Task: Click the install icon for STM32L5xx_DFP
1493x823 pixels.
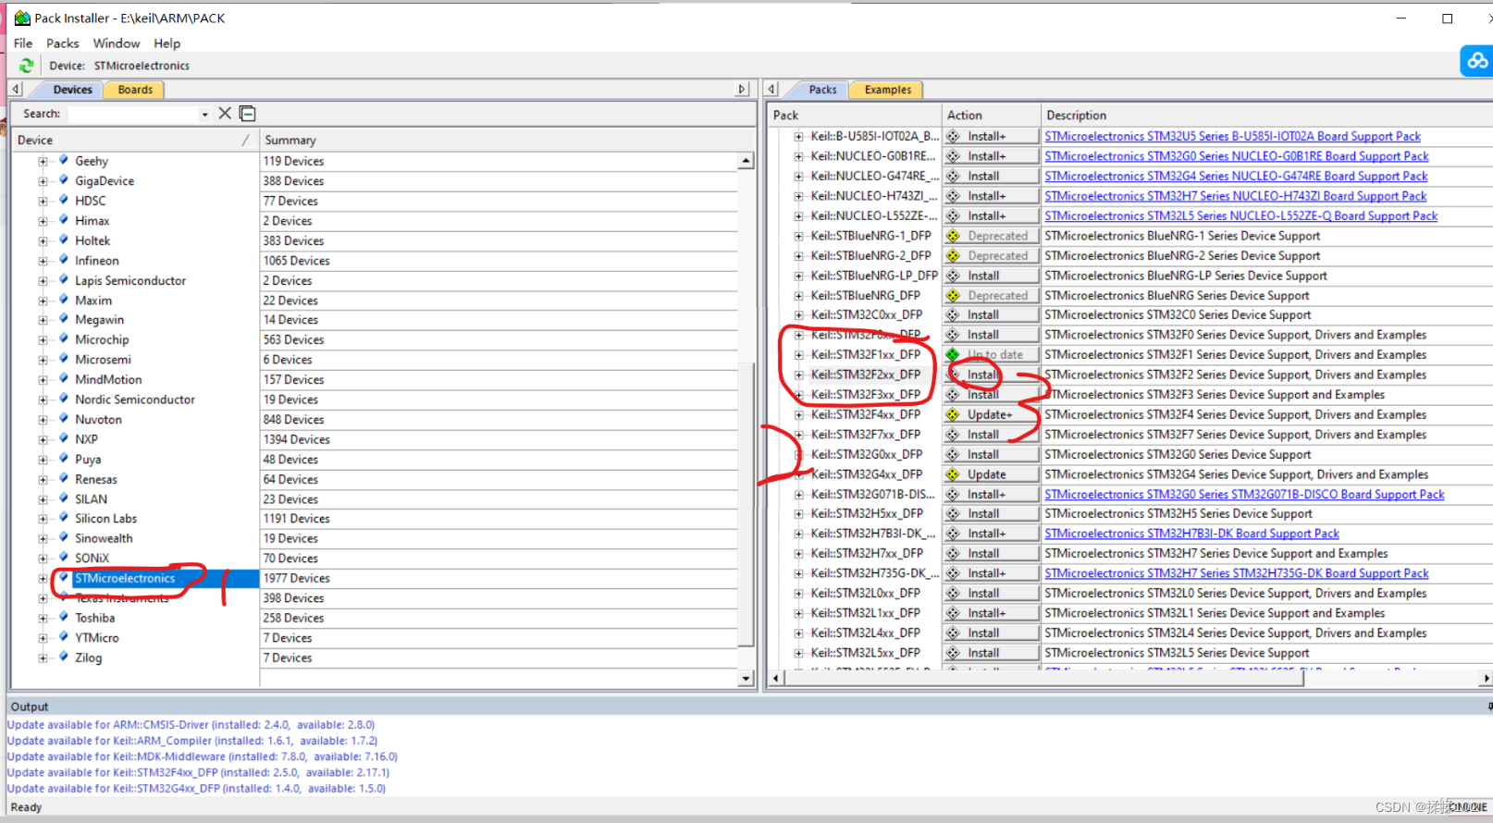Action: point(953,653)
